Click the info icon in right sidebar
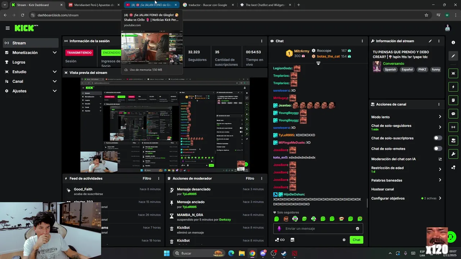 [453, 42]
